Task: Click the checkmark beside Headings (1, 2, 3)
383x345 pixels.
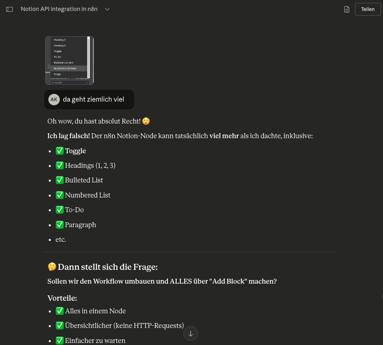Action: [60, 165]
